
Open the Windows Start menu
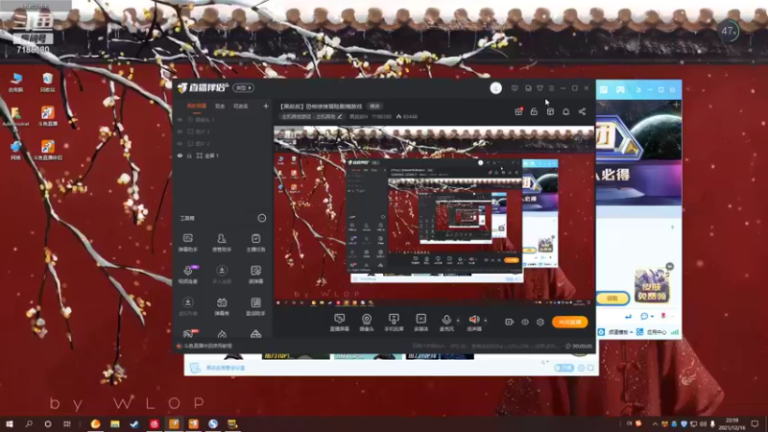click(9, 423)
